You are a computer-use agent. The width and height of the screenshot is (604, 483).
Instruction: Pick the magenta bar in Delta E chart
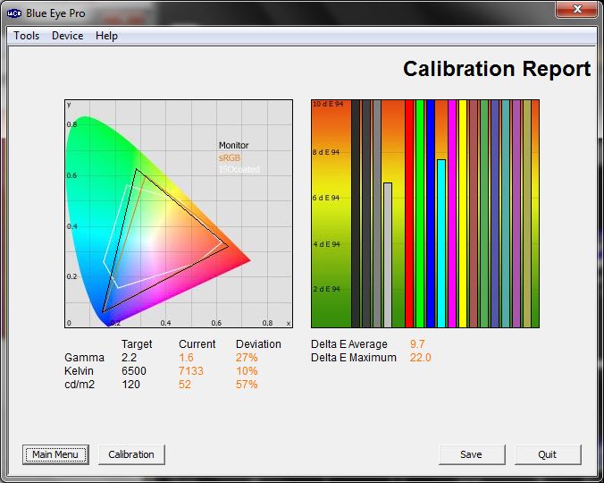pyautogui.click(x=452, y=213)
